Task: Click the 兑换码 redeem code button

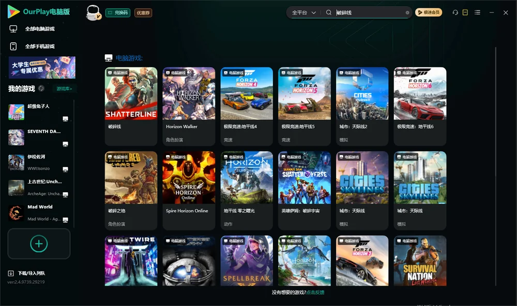Action: click(118, 12)
